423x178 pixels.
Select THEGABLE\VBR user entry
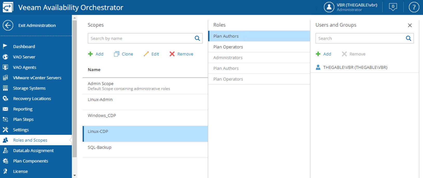pos(365,67)
